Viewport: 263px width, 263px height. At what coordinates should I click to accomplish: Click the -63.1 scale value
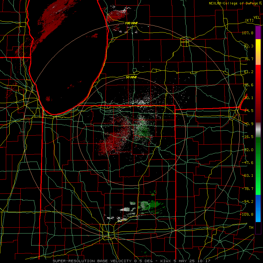(248, 176)
